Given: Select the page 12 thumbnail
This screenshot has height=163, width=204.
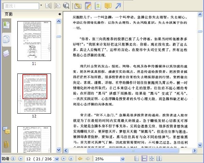Looking at the screenshot, I should click(x=34, y=94).
